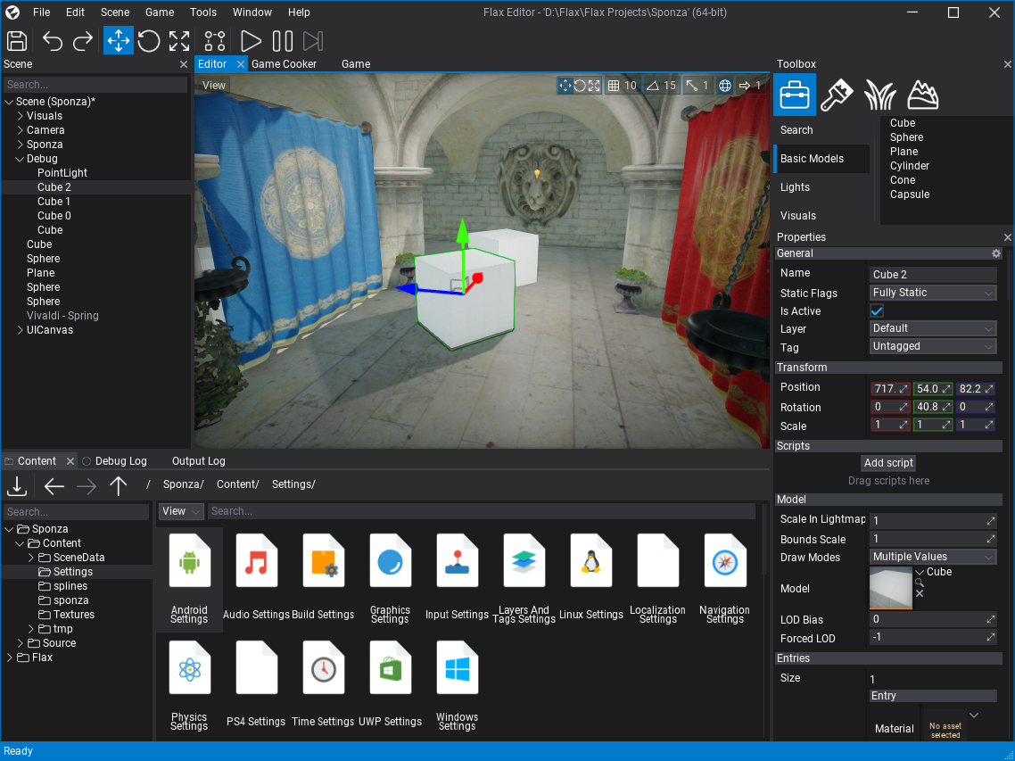Open the Tools menu

coord(202,12)
